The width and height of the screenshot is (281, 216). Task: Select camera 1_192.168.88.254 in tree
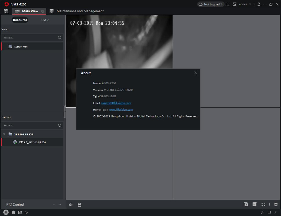point(32,142)
